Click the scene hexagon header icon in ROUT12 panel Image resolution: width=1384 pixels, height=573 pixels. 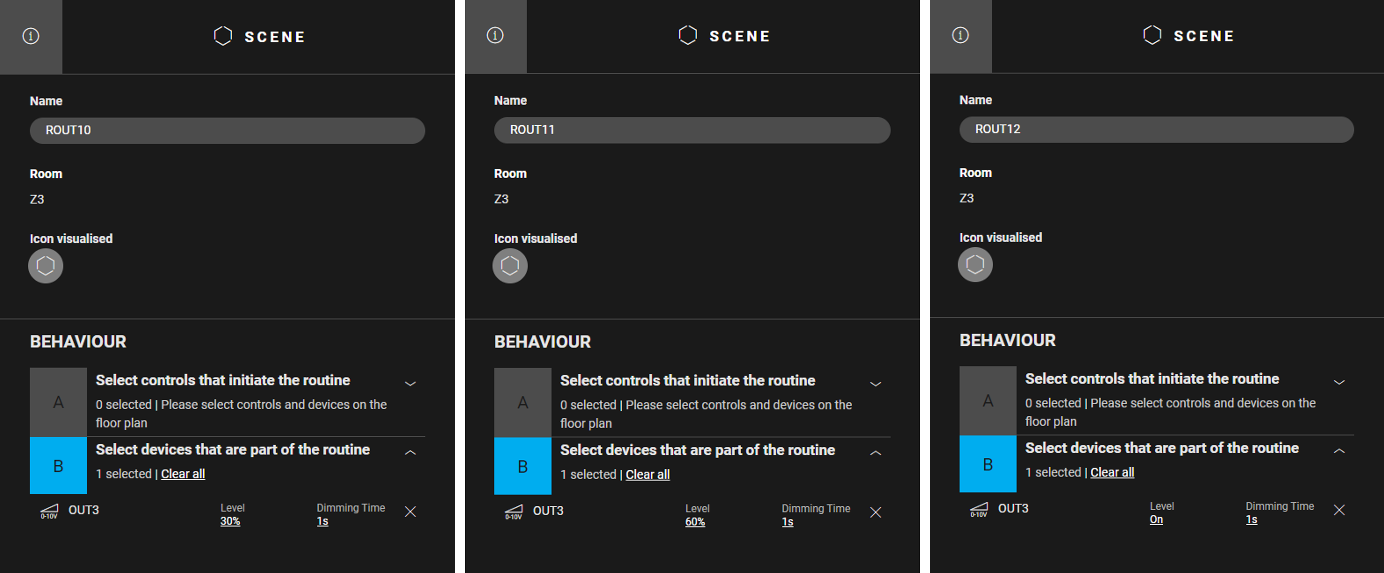tap(1152, 35)
